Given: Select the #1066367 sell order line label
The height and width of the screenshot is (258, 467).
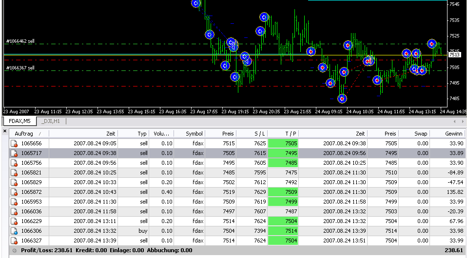Looking at the screenshot, I should point(20,68).
